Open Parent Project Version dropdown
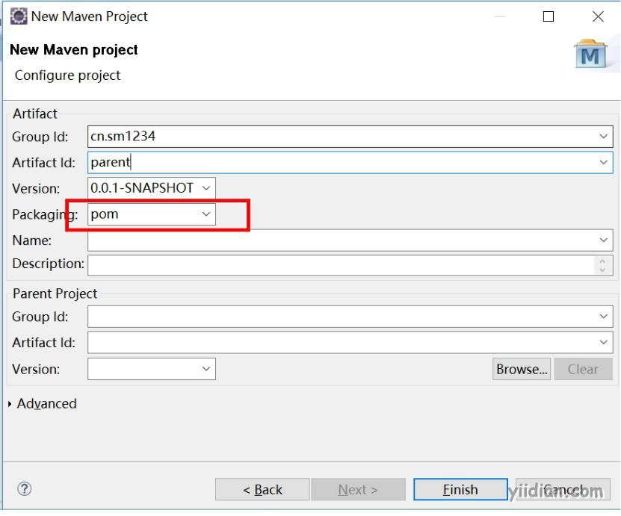This screenshot has height=516, width=621. tap(207, 369)
